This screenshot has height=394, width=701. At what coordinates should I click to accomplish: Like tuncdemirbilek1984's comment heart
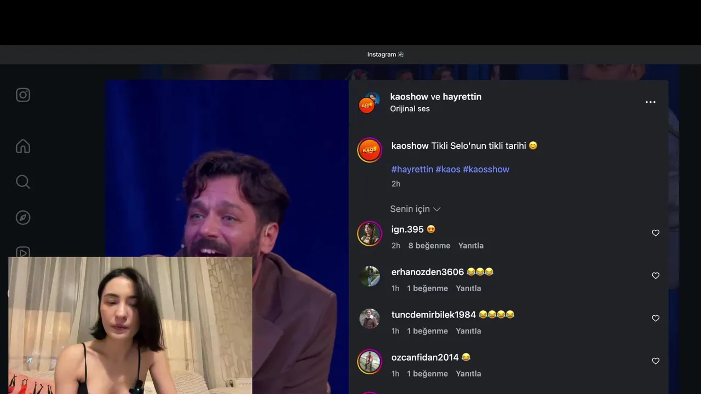(x=656, y=318)
